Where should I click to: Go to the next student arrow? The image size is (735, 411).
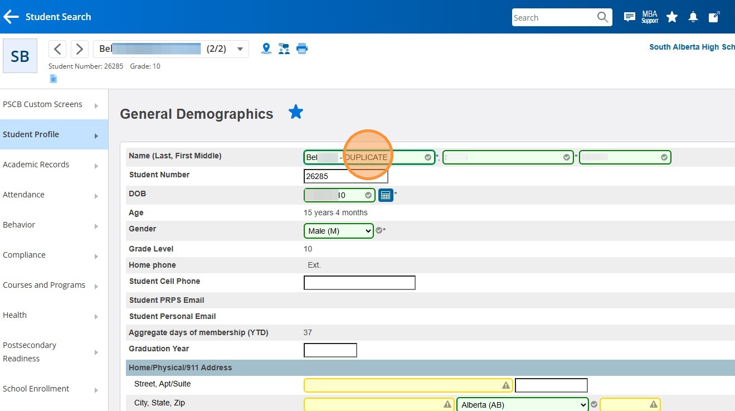point(80,49)
